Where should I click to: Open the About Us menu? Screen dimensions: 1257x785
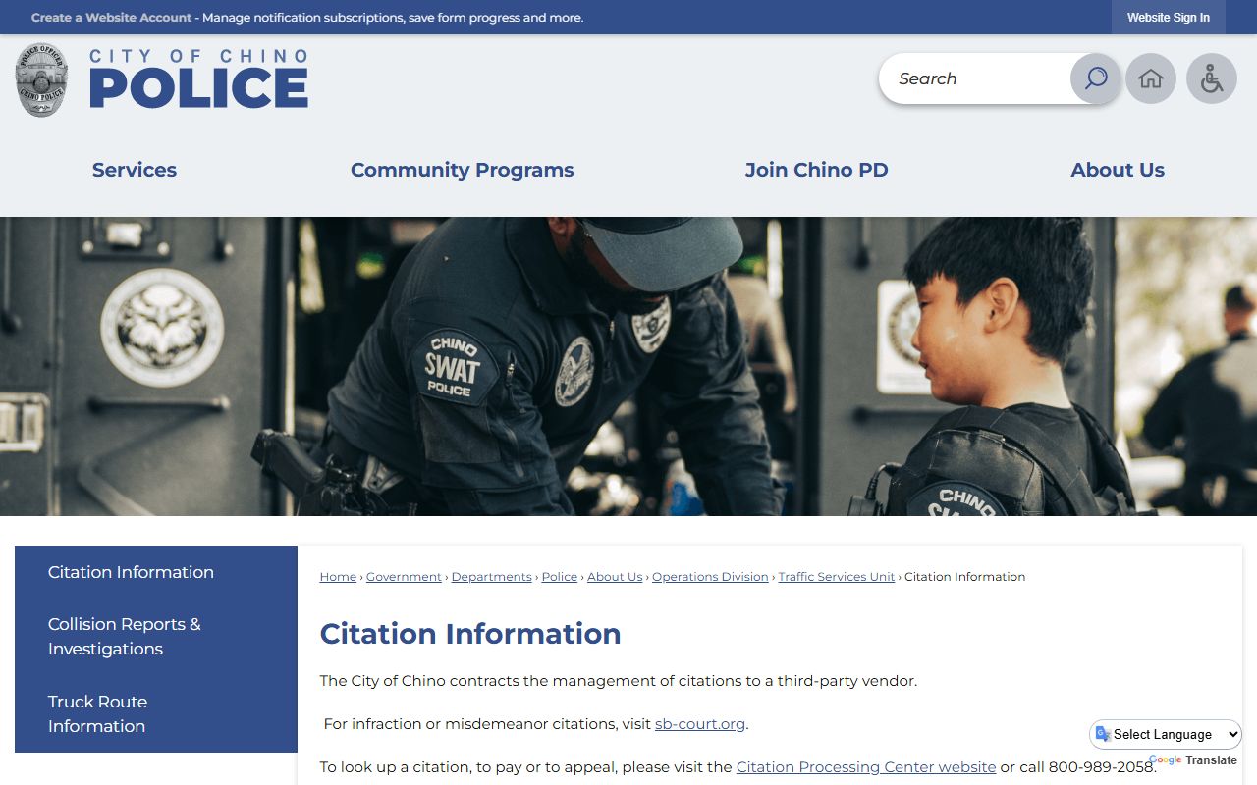pyautogui.click(x=1118, y=170)
